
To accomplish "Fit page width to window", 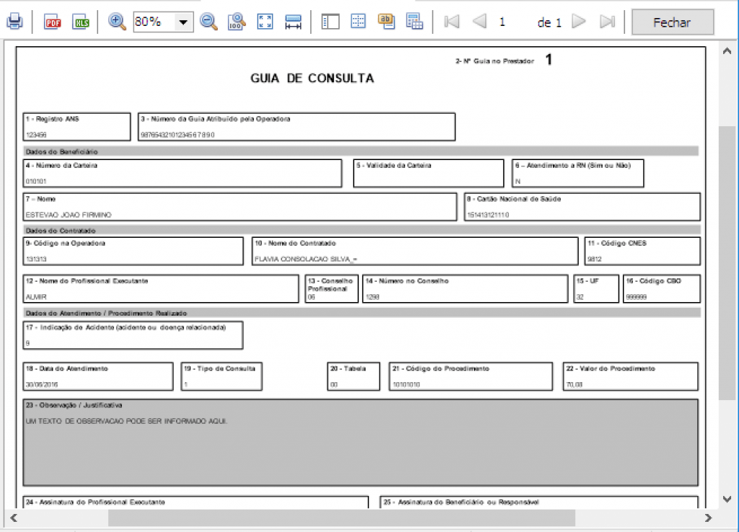I will 293,22.
